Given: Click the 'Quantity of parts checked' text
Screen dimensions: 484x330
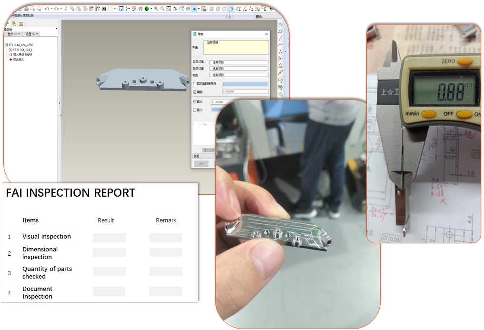Looking at the screenshot, I should click(x=47, y=273).
